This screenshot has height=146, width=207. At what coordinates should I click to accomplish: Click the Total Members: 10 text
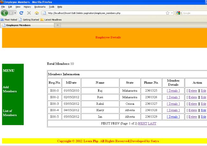(61, 64)
